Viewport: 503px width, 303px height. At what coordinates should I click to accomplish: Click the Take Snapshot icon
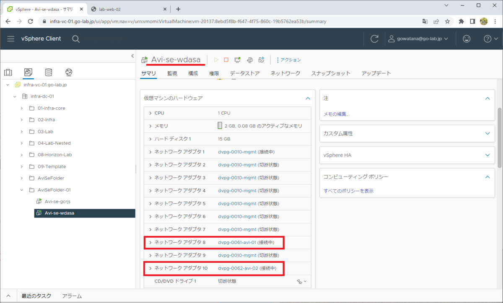click(x=261, y=60)
